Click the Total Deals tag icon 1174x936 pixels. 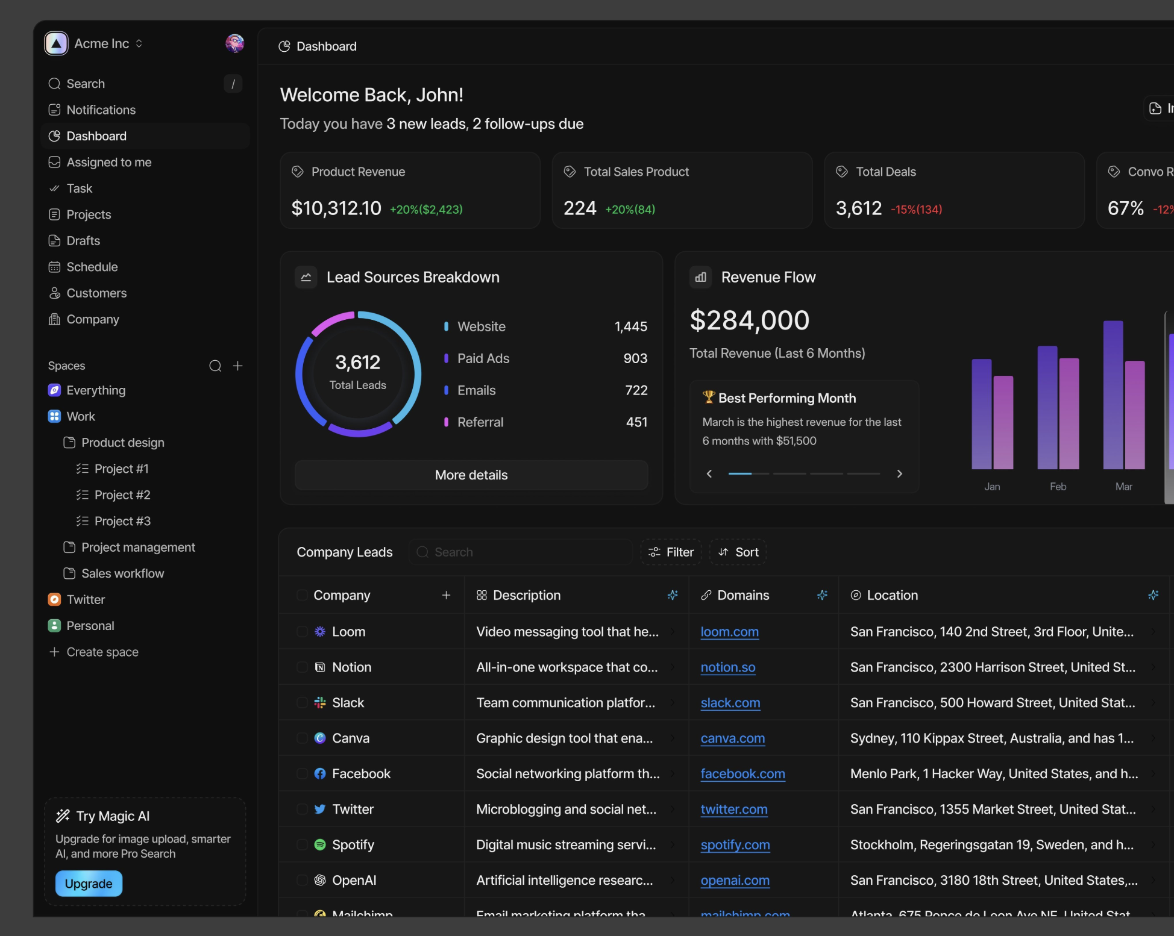click(x=842, y=172)
